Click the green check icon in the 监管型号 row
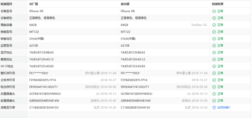Viewport: 252px width, 118px height. (x=214, y=46)
